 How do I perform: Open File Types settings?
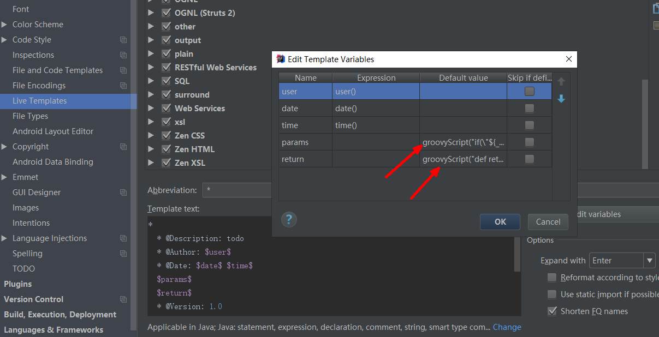[31, 116]
